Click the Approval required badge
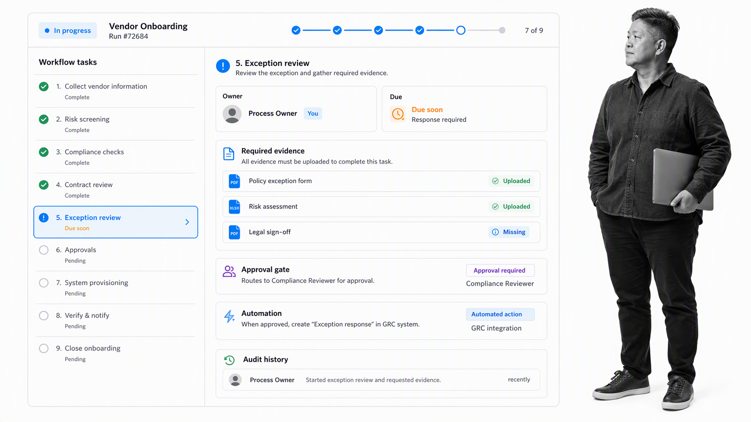 (500, 270)
